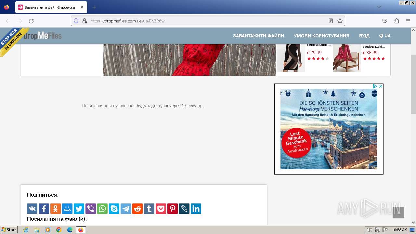This screenshot has height=234, width=416.
Task: Open Hamburg Last Minute Geschenk ad
Action: point(329,129)
